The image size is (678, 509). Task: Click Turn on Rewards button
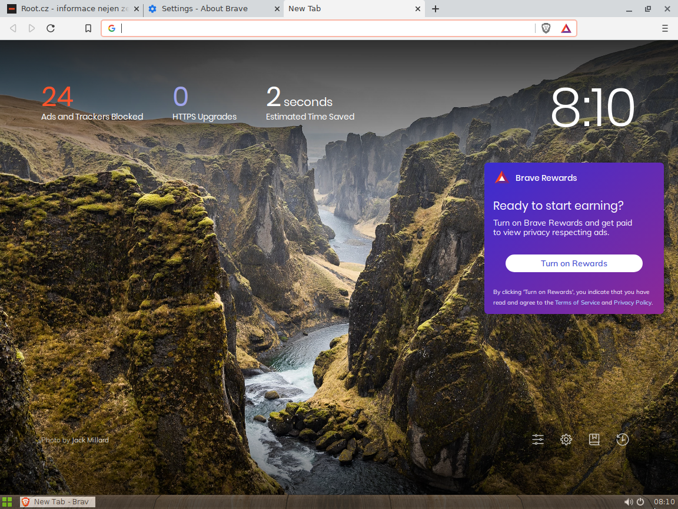(x=574, y=263)
